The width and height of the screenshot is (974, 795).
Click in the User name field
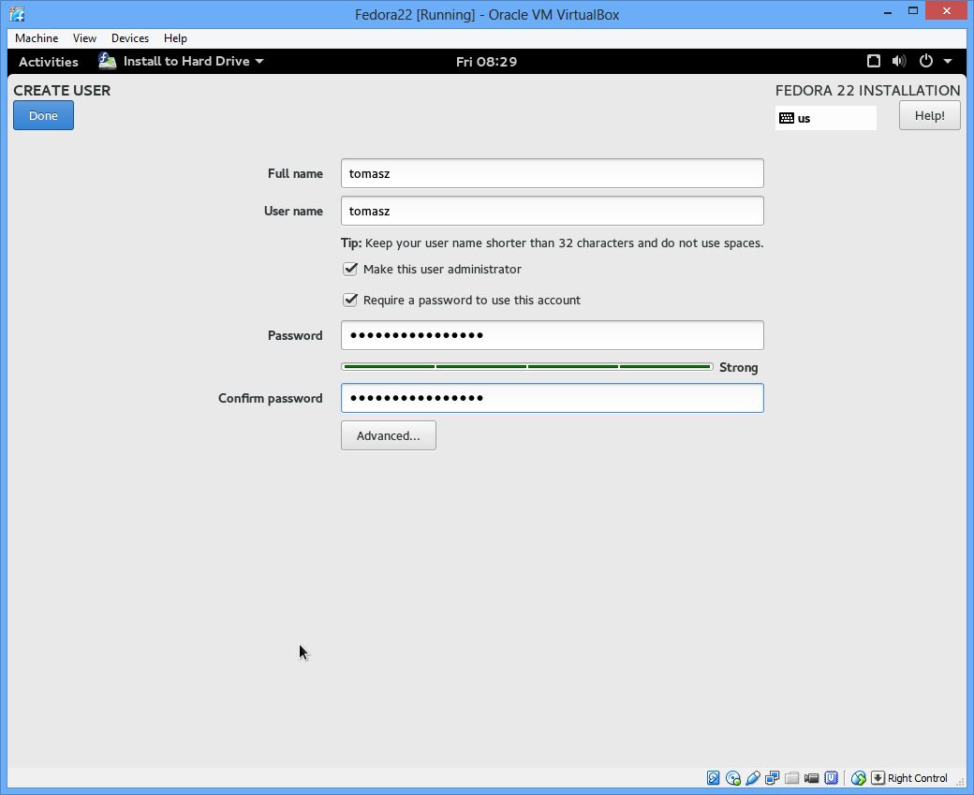pyautogui.click(x=553, y=211)
